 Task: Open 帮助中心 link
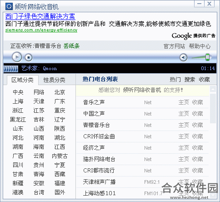pyautogui.click(x=200, y=46)
